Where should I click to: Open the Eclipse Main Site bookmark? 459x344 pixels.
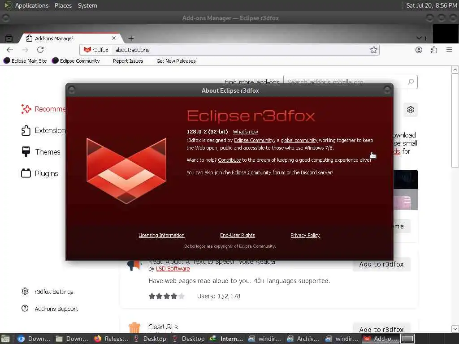25,61
